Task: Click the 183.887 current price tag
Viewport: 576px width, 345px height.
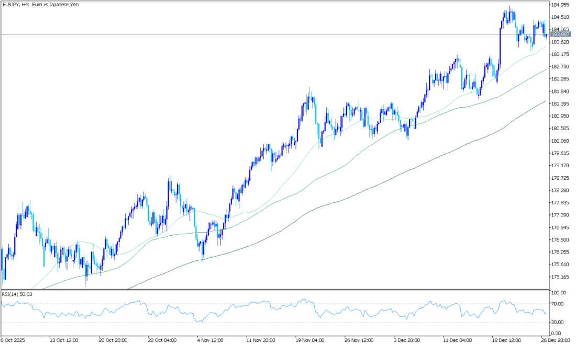Action: click(560, 34)
